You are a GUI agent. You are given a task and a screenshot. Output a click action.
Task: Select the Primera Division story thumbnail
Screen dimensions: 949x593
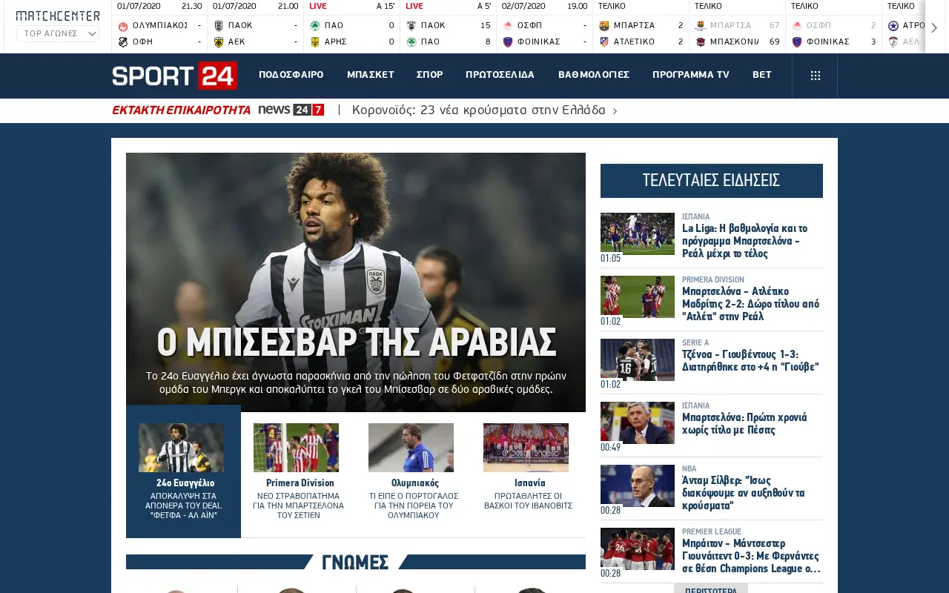tap(296, 448)
